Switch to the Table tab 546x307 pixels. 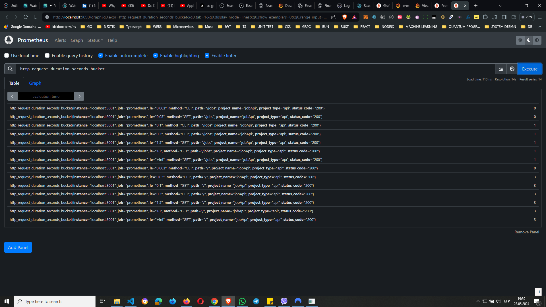click(14, 83)
